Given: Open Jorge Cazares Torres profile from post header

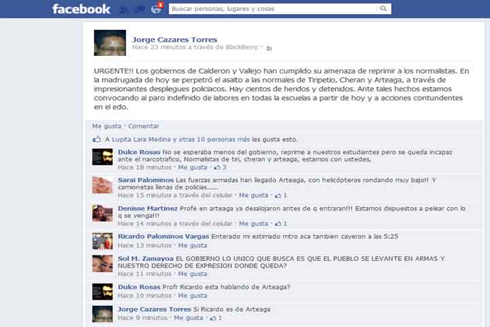Looking at the screenshot, I should (x=175, y=40).
